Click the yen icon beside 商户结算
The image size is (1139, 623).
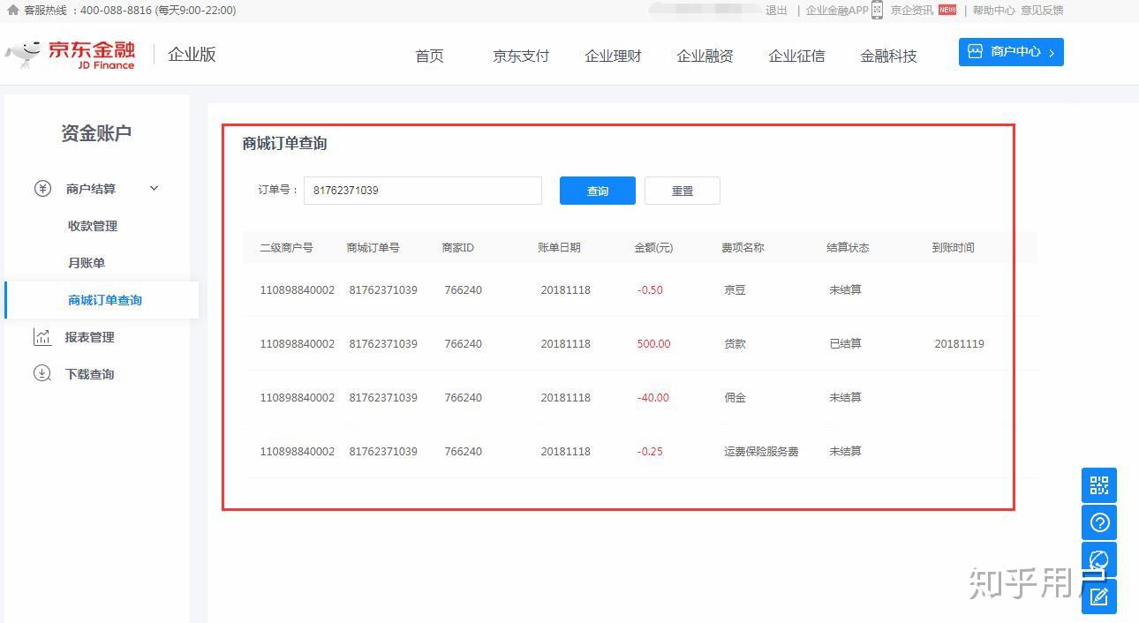click(x=42, y=188)
